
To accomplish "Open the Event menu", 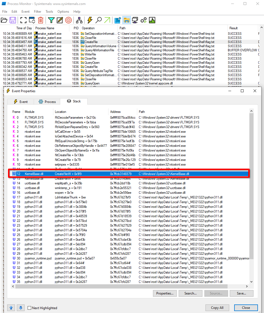I will pos(26,12).
